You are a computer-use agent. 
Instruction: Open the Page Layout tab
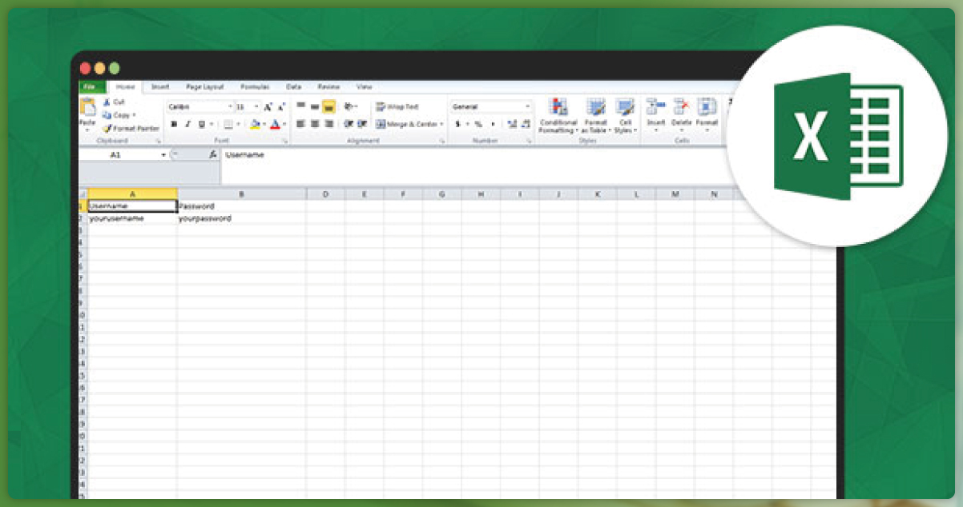point(204,86)
